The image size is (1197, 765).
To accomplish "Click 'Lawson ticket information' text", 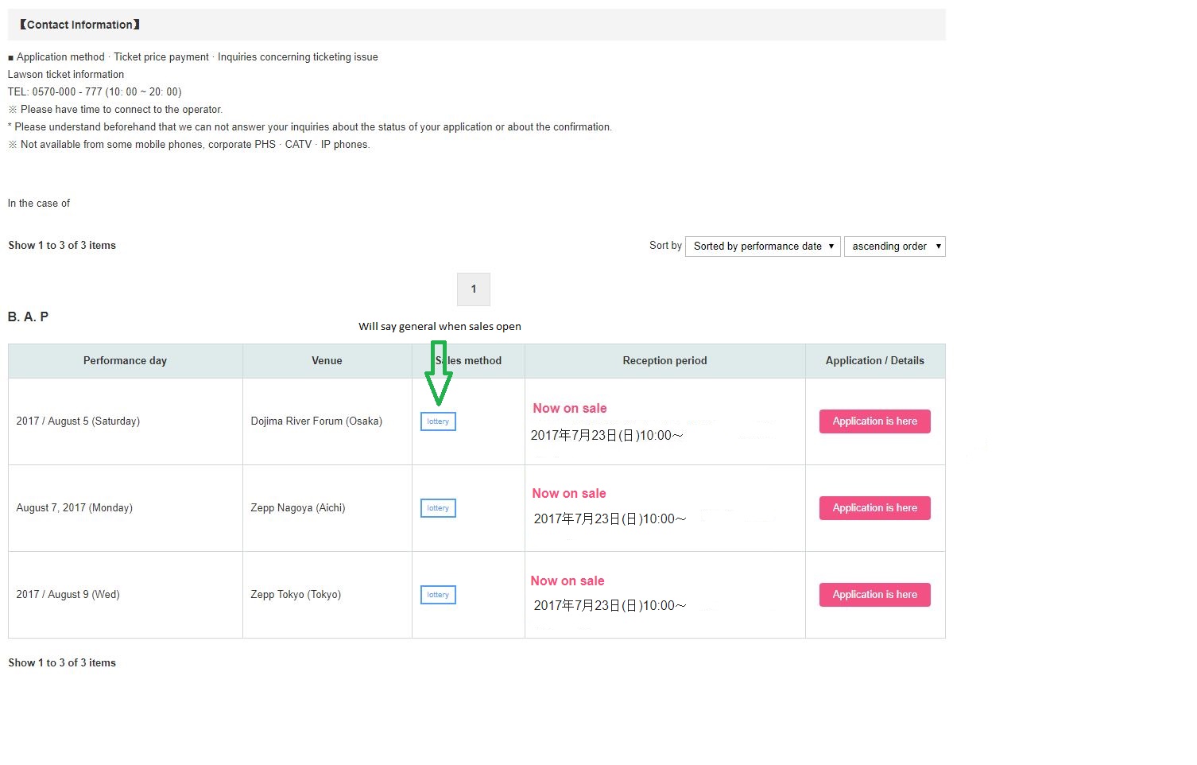I will click(x=66, y=75).
